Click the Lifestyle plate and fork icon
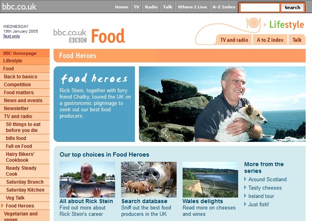The width and height of the screenshot is (312, 221). pyautogui.click(x=253, y=23)
